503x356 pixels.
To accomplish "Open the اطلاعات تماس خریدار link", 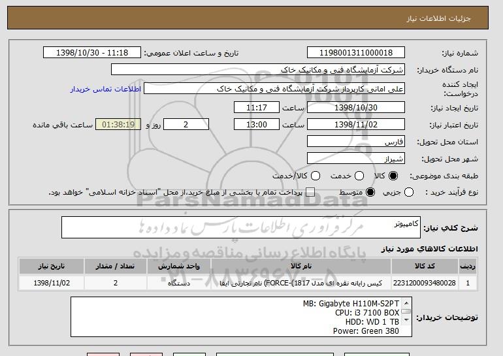I will tap(106, 89).
